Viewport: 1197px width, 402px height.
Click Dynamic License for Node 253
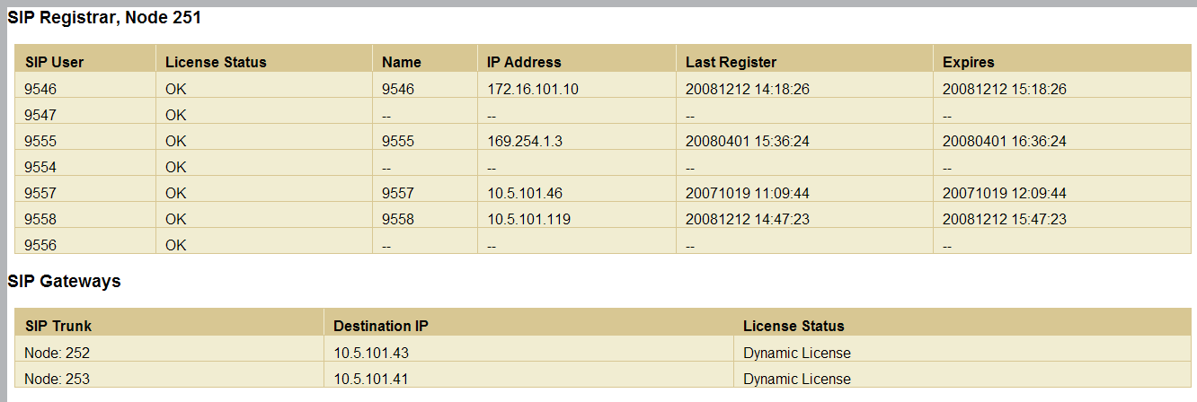coord(796,379)
